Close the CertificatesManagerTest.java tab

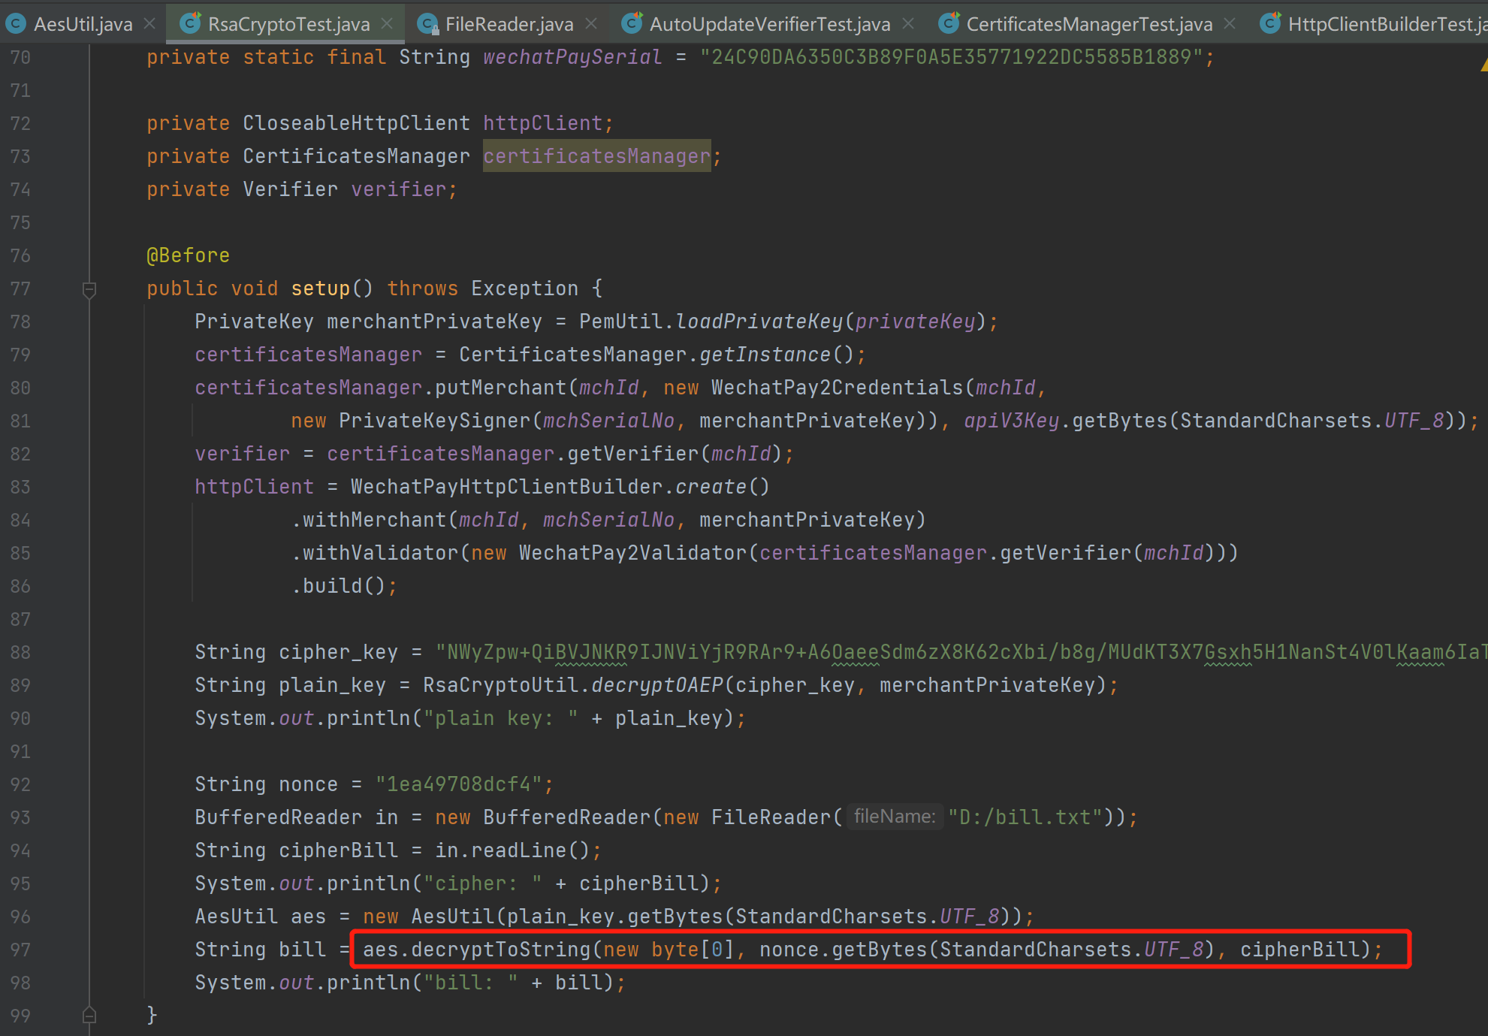tap(1230, 24)
